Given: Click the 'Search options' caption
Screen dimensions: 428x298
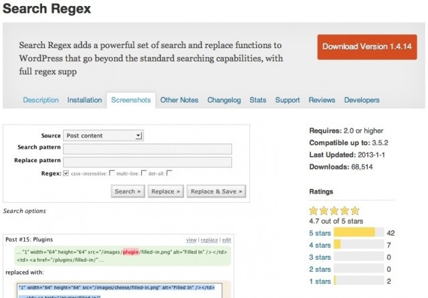Looking at the screenshot, I should pyautogui.click(x=24, y=211).
